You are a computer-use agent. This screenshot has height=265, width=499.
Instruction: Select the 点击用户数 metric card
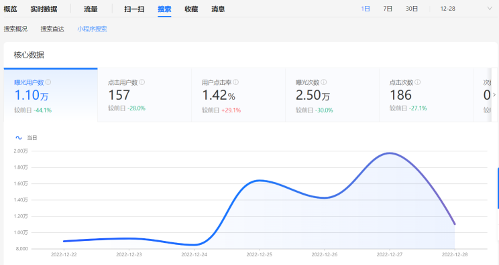point(144,95)
